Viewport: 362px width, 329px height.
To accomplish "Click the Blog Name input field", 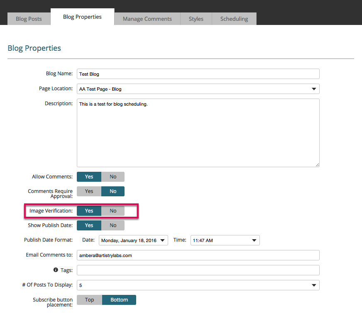I will [198, 74].
